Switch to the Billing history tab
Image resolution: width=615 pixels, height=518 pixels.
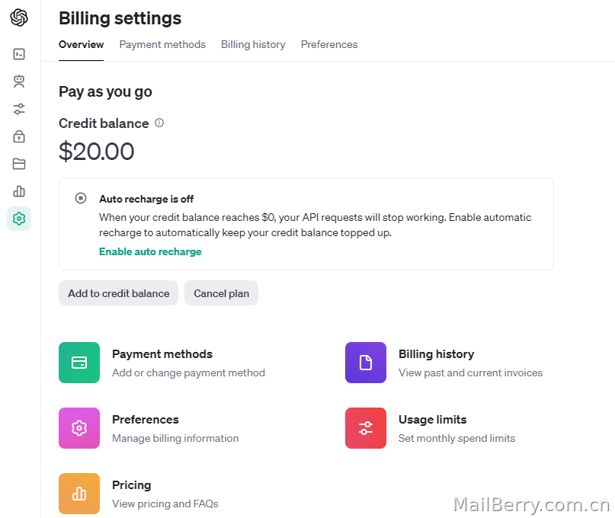click(253, 45)
